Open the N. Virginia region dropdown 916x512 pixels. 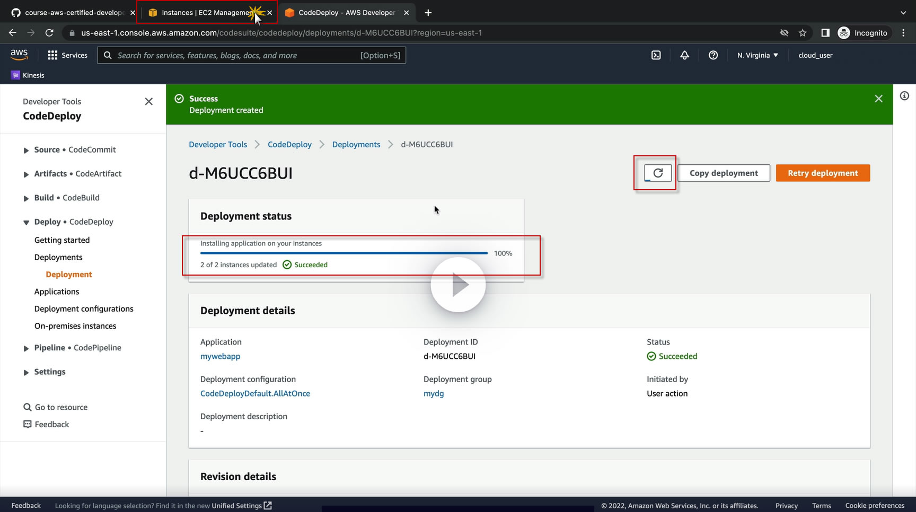pyautogui.click(x=758, y=55)
